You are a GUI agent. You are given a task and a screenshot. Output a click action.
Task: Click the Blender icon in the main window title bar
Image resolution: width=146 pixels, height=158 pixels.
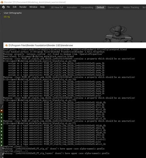(2, 2)
